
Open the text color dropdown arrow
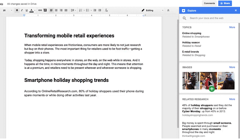pos(35,10)
